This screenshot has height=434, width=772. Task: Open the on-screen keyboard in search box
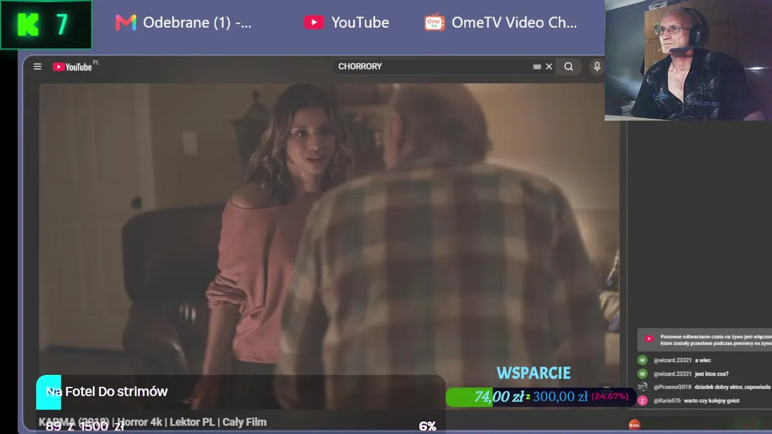[537, 66]
